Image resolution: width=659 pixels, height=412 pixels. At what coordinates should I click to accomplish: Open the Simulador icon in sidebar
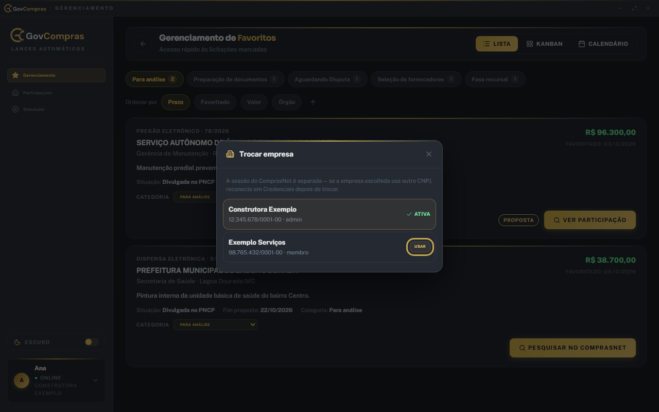(15, 109)
